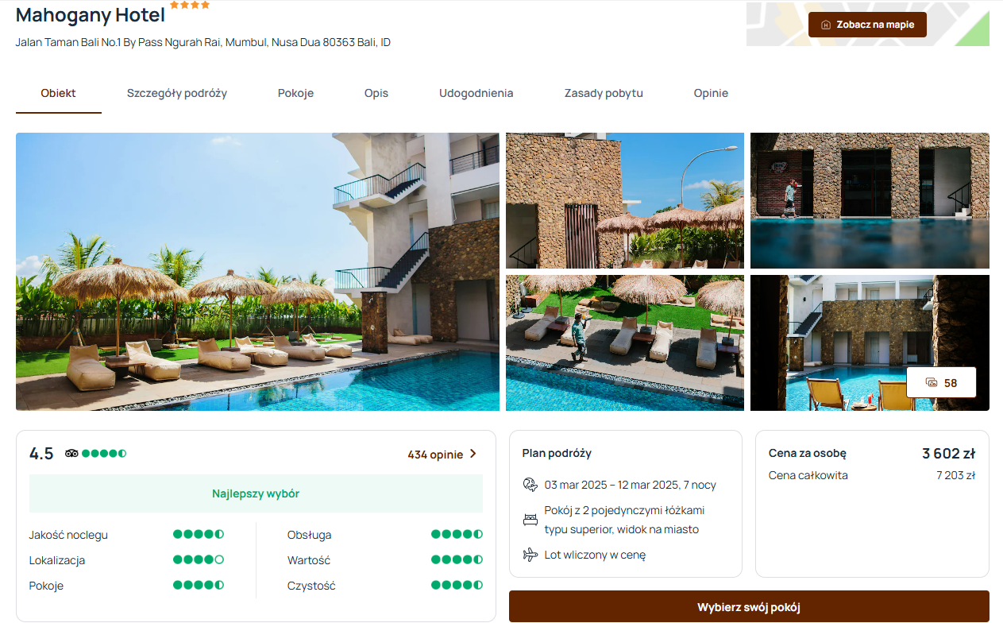Click the Cena całkowita label
Screen dimensions: 1003x623
pyautogui.click(x=808, y=475)
